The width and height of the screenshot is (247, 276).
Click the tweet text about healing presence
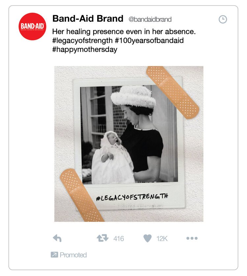(124, 32)
